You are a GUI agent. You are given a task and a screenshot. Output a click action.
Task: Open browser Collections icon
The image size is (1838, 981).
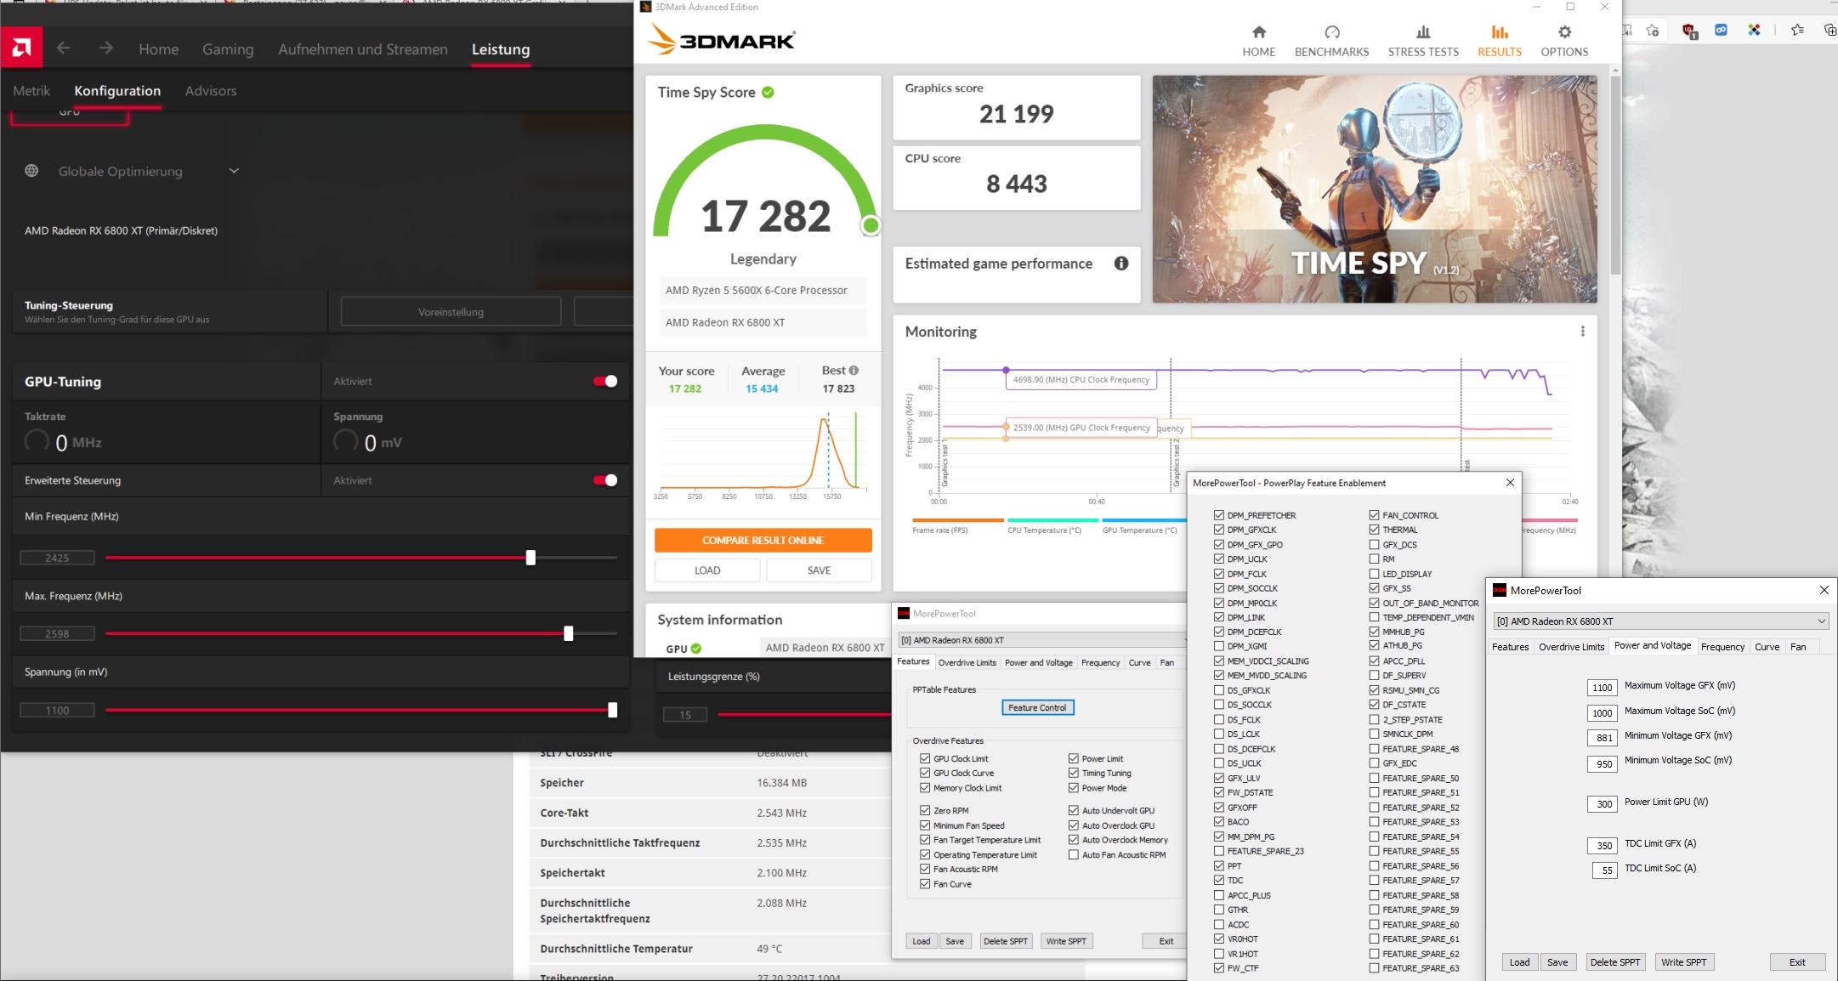click(x=1829, y=31)
